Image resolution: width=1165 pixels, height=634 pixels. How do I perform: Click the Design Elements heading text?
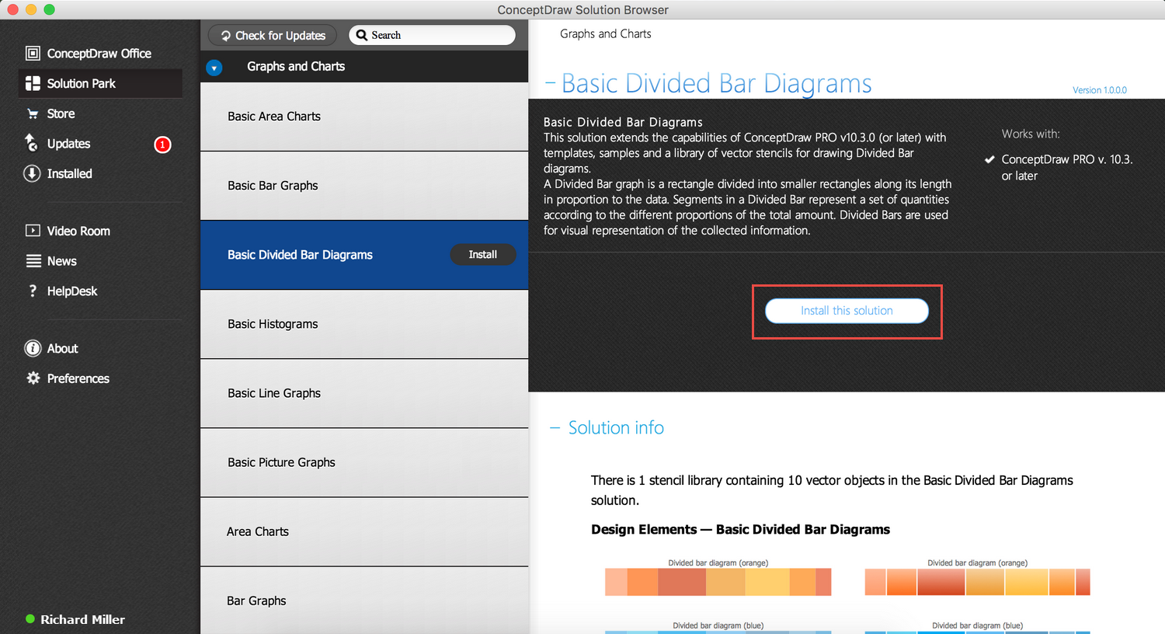coord(741,530)
